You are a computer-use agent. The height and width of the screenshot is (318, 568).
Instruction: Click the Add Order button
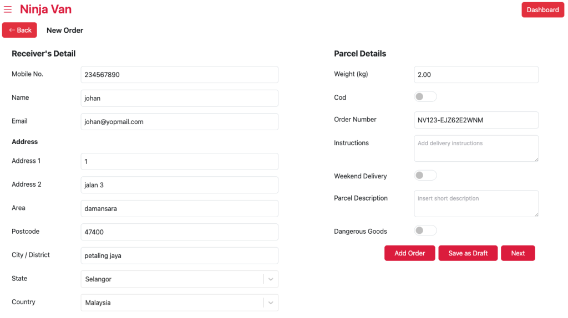click(410, 253)
